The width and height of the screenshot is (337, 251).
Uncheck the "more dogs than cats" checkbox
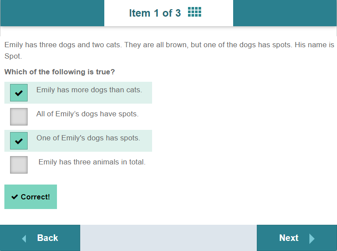coord(19,93)
